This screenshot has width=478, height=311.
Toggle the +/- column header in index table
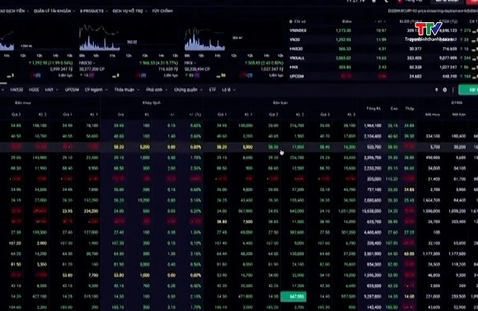[380, 21]
